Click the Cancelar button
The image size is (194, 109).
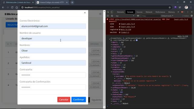64,100
